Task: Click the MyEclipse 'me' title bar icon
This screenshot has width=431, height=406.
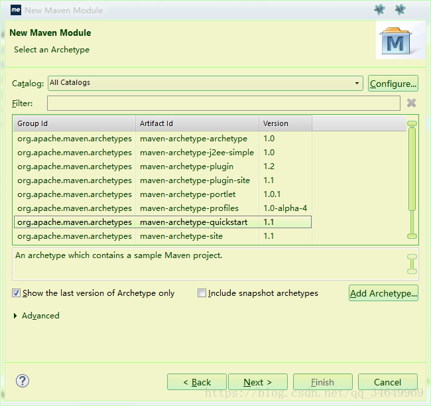Action: [x=16, y=10]
